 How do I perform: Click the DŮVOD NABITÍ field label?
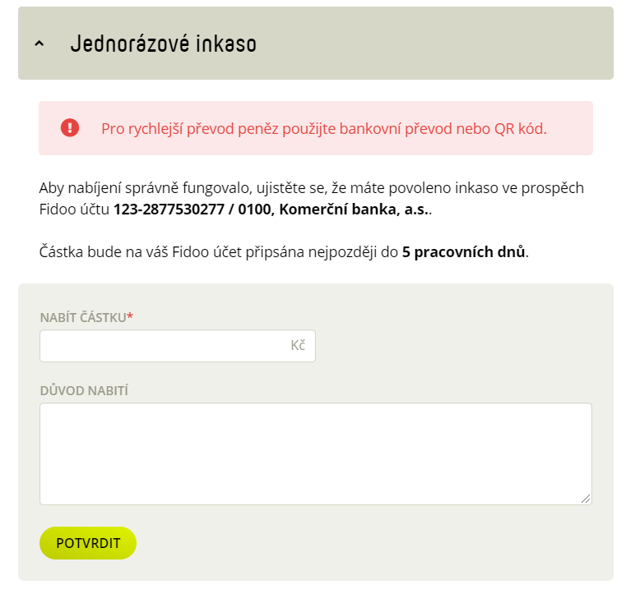click(x=84, y=391)
